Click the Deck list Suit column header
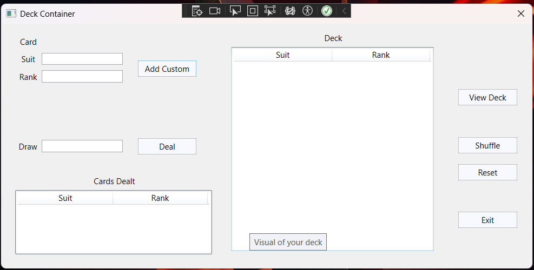Viewport: 534px width, 270px height. 282,55
